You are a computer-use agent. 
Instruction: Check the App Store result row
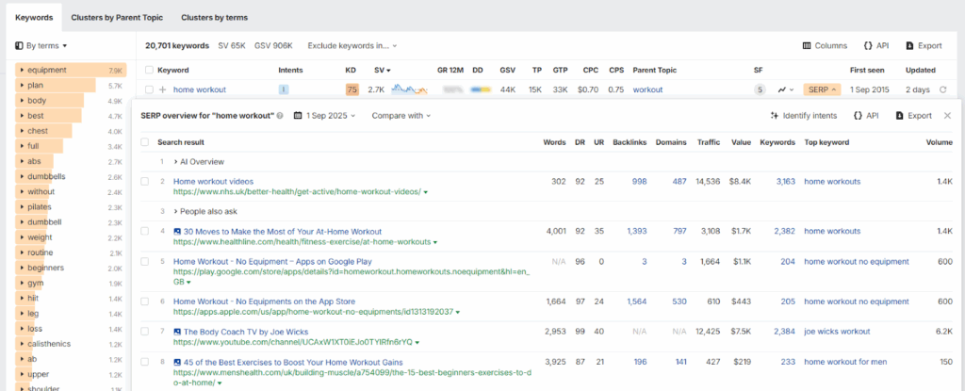[x=144, y=301]
